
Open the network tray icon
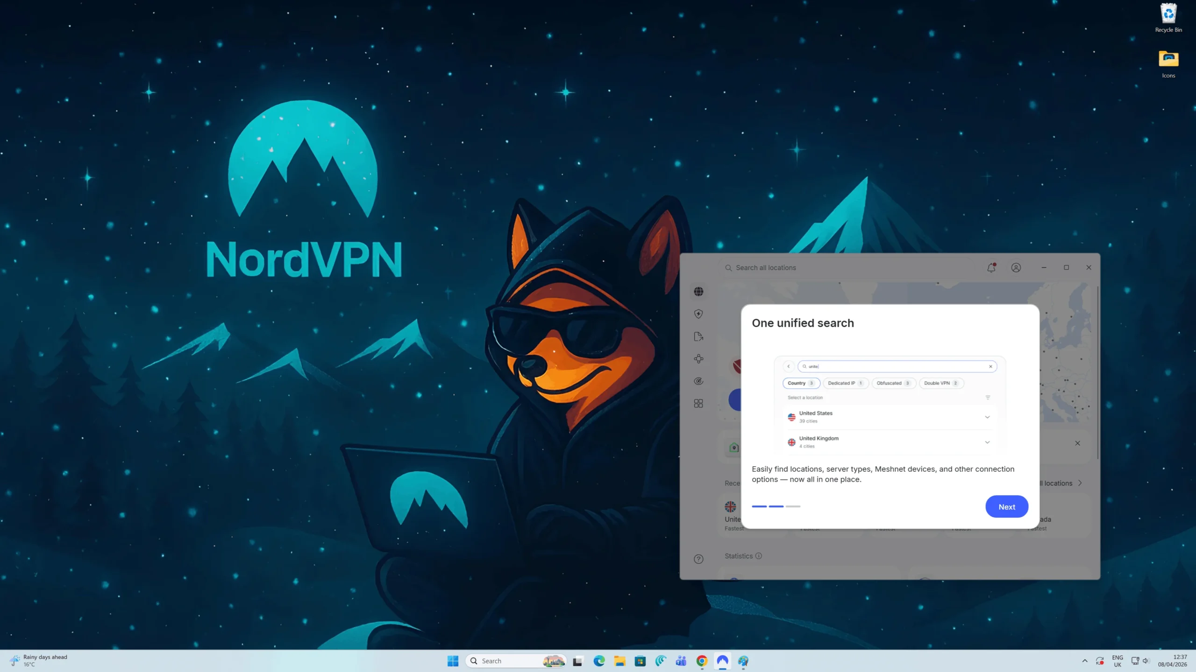(x=1135, y=661)
